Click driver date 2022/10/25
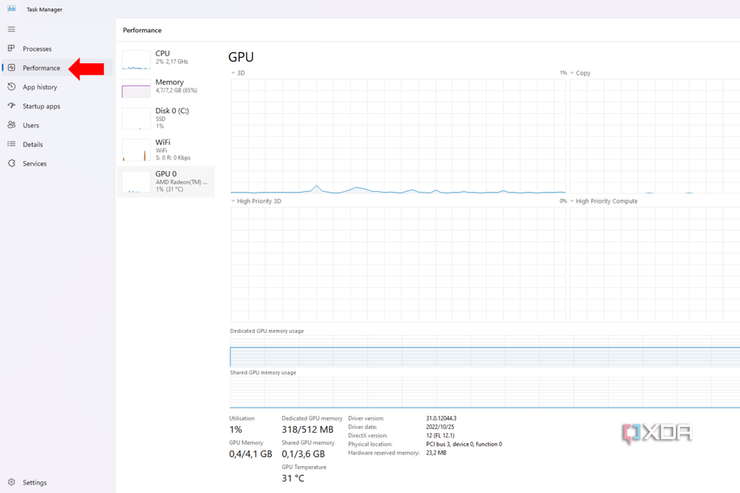The height and width of the screenshot is (493, 740). click(x=440, y=427)
